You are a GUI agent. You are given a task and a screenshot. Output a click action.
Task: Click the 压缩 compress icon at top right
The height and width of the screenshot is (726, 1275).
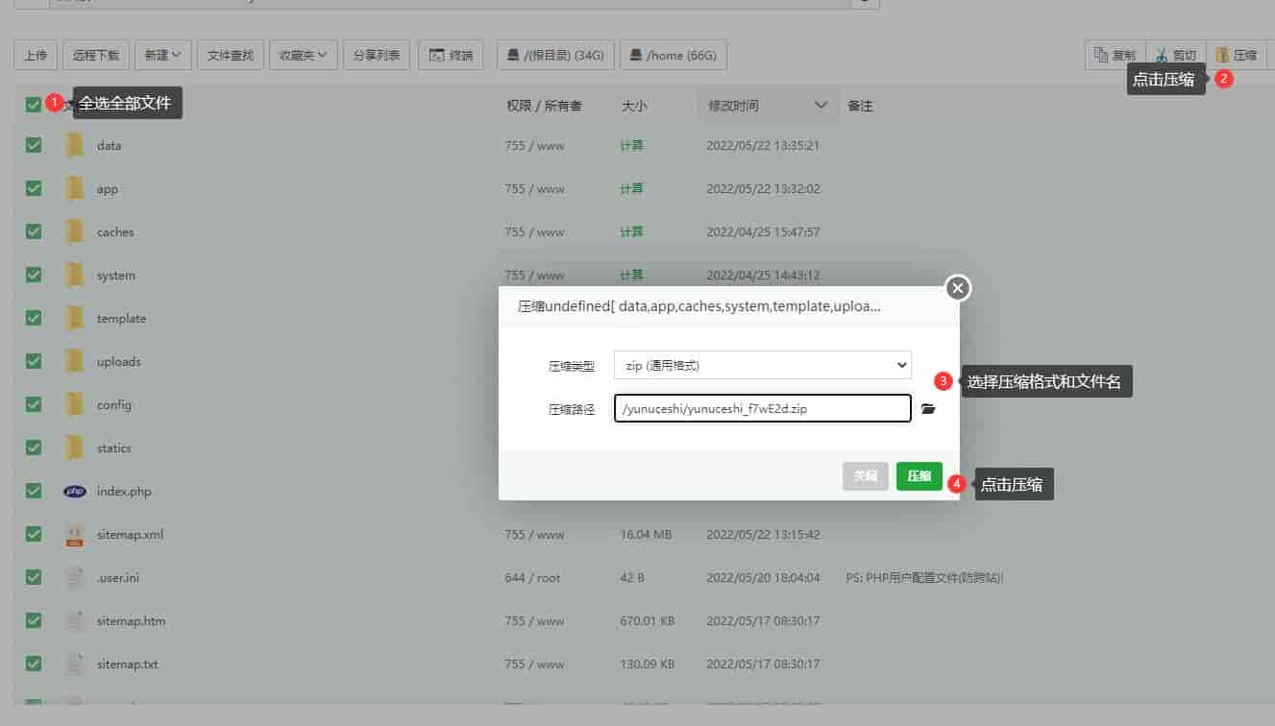(x=1237, y=55)
